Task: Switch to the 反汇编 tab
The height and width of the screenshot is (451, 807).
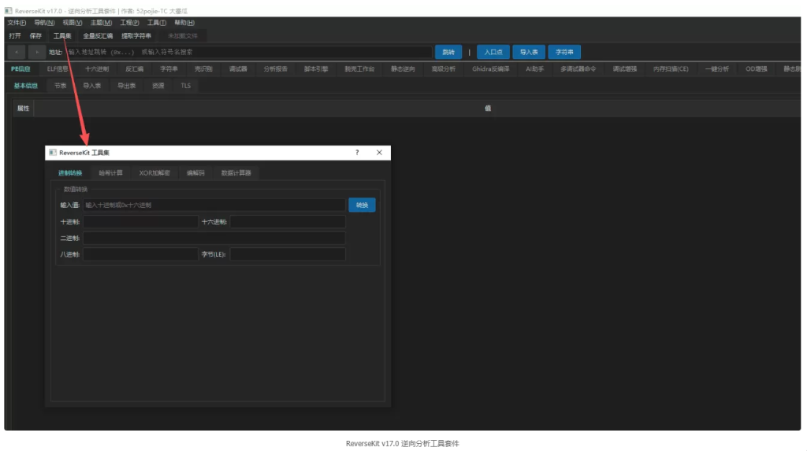Action: 134,69
